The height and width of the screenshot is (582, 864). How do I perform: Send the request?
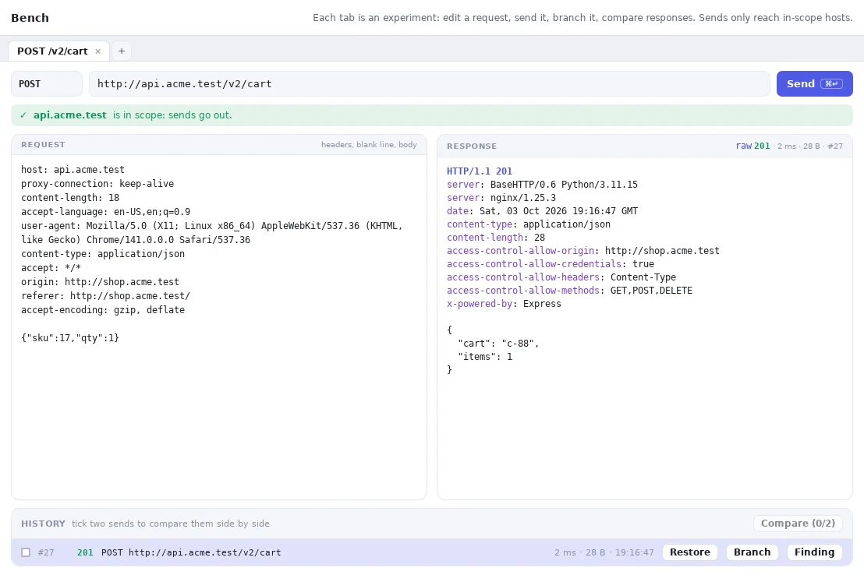(x=814, y=83)
